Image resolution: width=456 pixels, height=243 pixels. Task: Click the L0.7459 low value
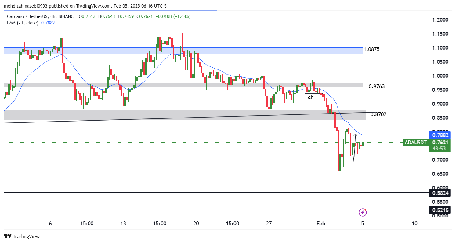pyautogui.click(x=126, y=16)
